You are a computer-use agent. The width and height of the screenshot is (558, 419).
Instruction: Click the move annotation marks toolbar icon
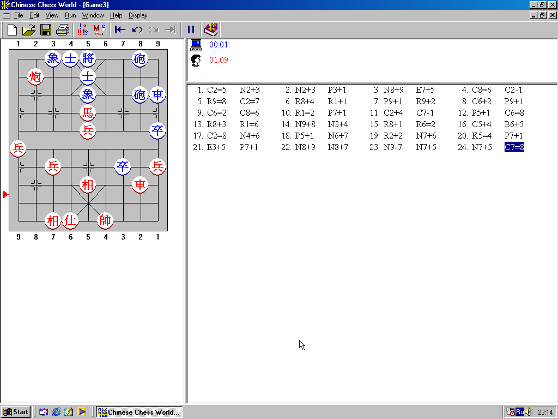[83, 29]
